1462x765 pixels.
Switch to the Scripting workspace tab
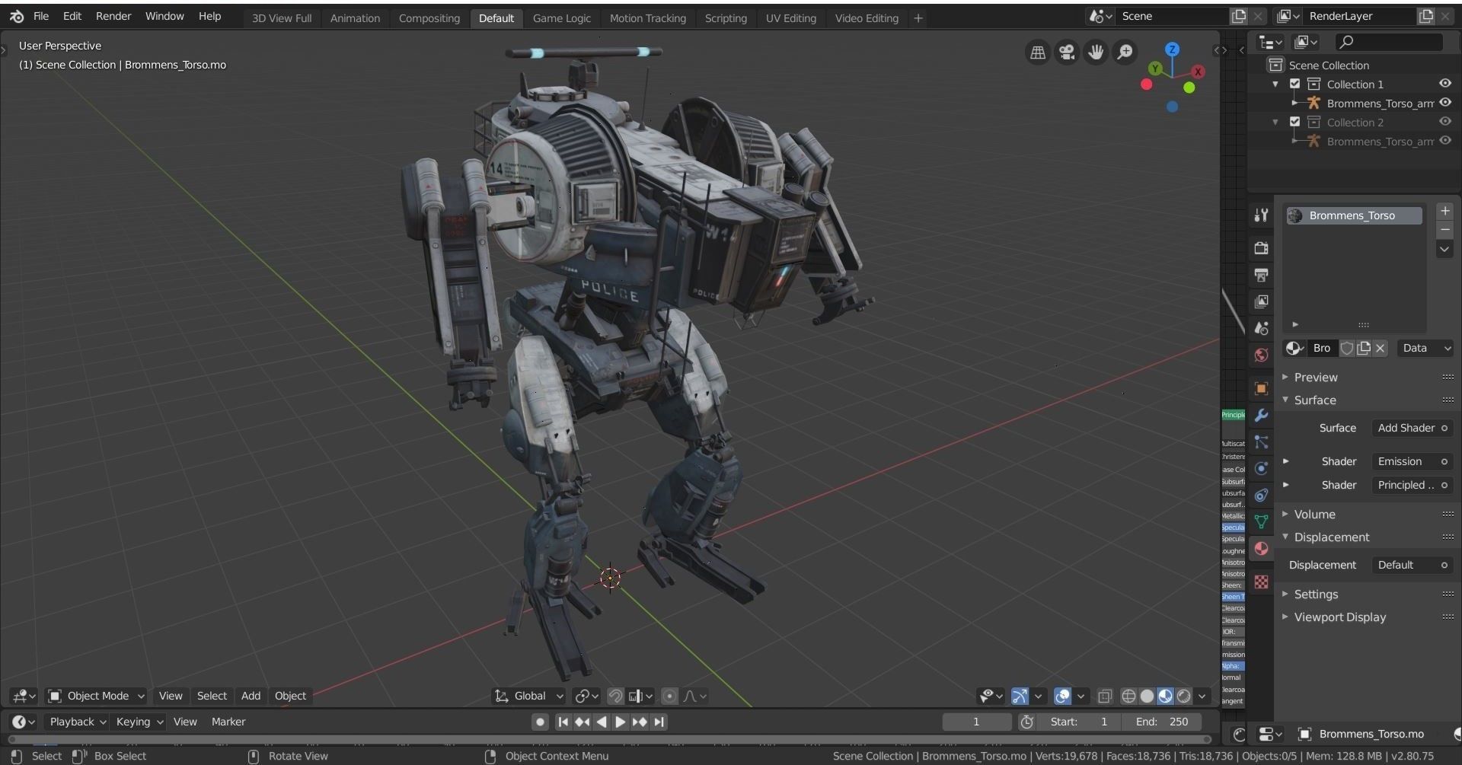click(726, 18)
